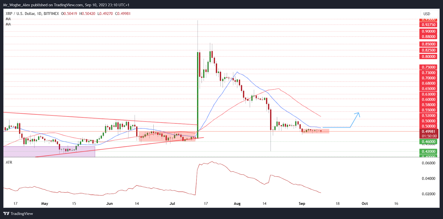Click the blue upward projection arrow head
Viewport: 443px width, 219px height.
[358, 114]
